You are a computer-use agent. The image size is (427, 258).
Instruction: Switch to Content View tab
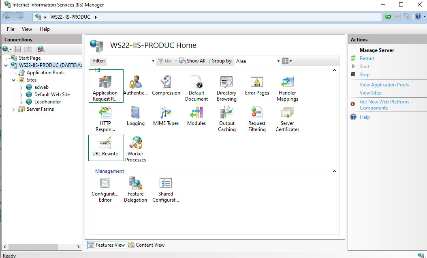[147, 245]
